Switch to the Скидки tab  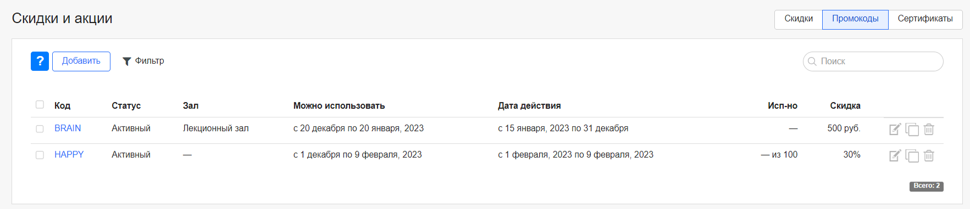pyautogui.click(x=799, y=19)
